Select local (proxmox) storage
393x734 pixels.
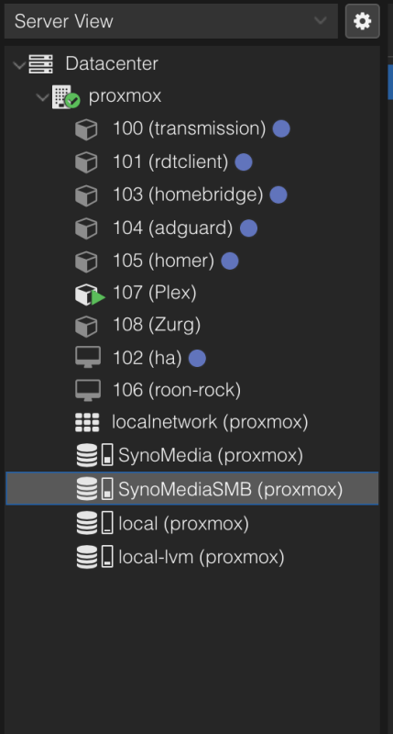point(192,523)
